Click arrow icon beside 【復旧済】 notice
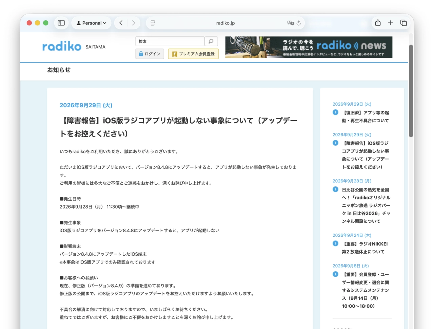 (x=335, y=112)
